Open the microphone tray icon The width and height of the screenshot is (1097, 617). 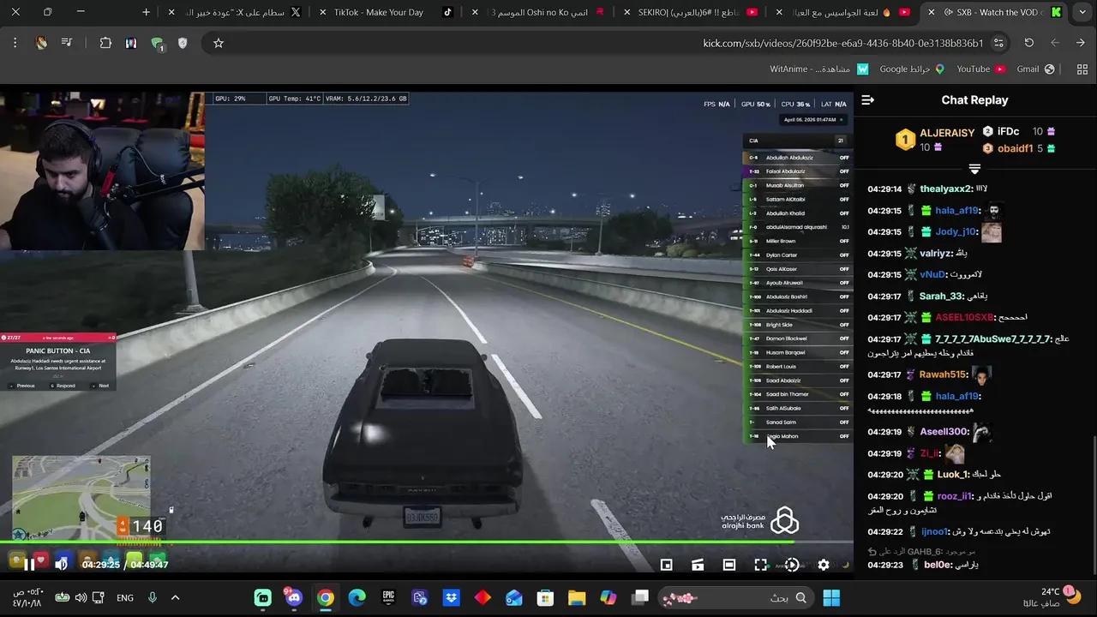pos(152,597)
